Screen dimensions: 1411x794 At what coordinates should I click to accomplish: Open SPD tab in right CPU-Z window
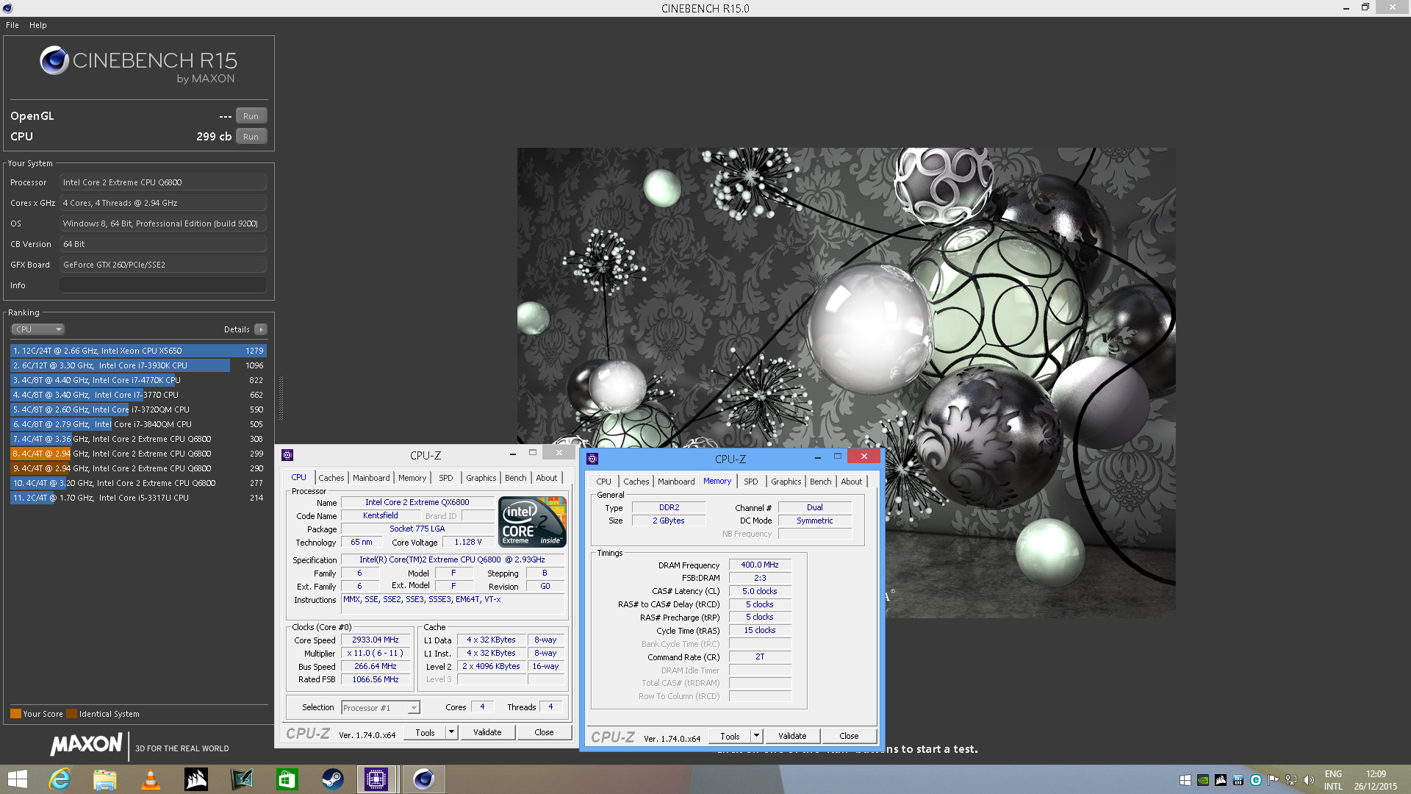(751, 482)
